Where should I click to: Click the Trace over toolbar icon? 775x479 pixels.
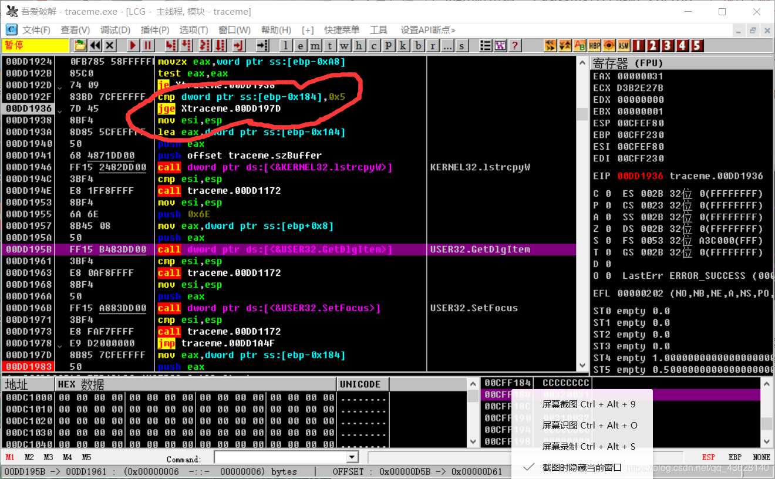pos(220,45)
